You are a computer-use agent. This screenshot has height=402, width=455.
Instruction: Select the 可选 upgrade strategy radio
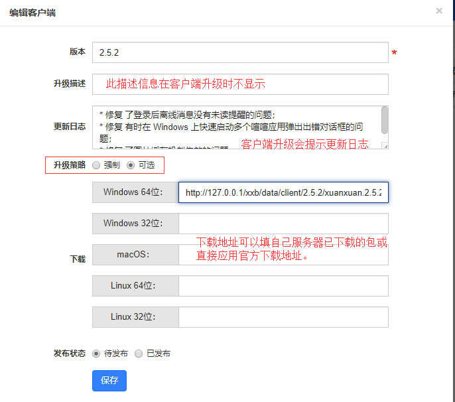(131, 165)
